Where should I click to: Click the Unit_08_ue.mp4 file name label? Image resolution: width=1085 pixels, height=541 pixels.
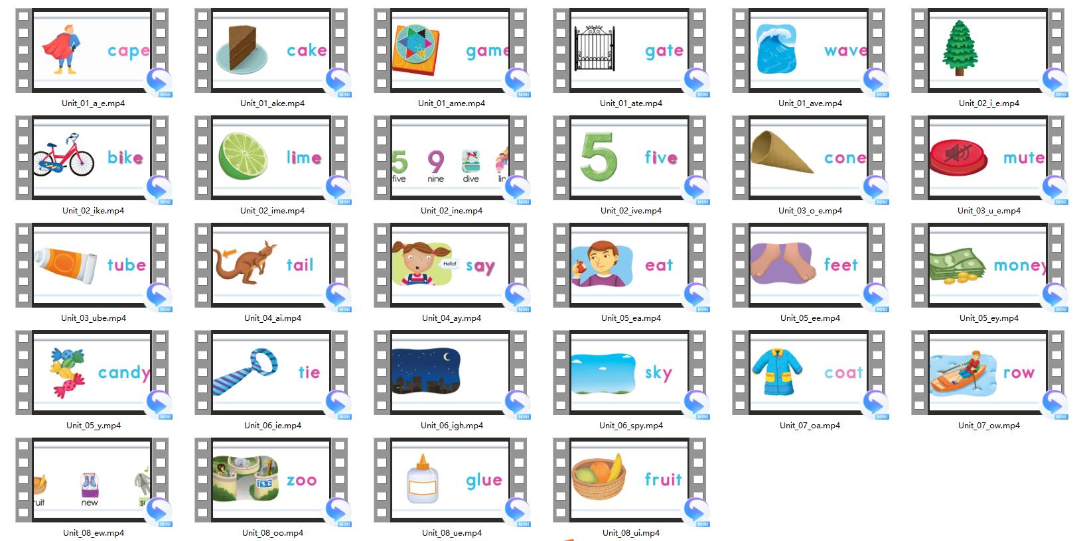tap(451, 533)
